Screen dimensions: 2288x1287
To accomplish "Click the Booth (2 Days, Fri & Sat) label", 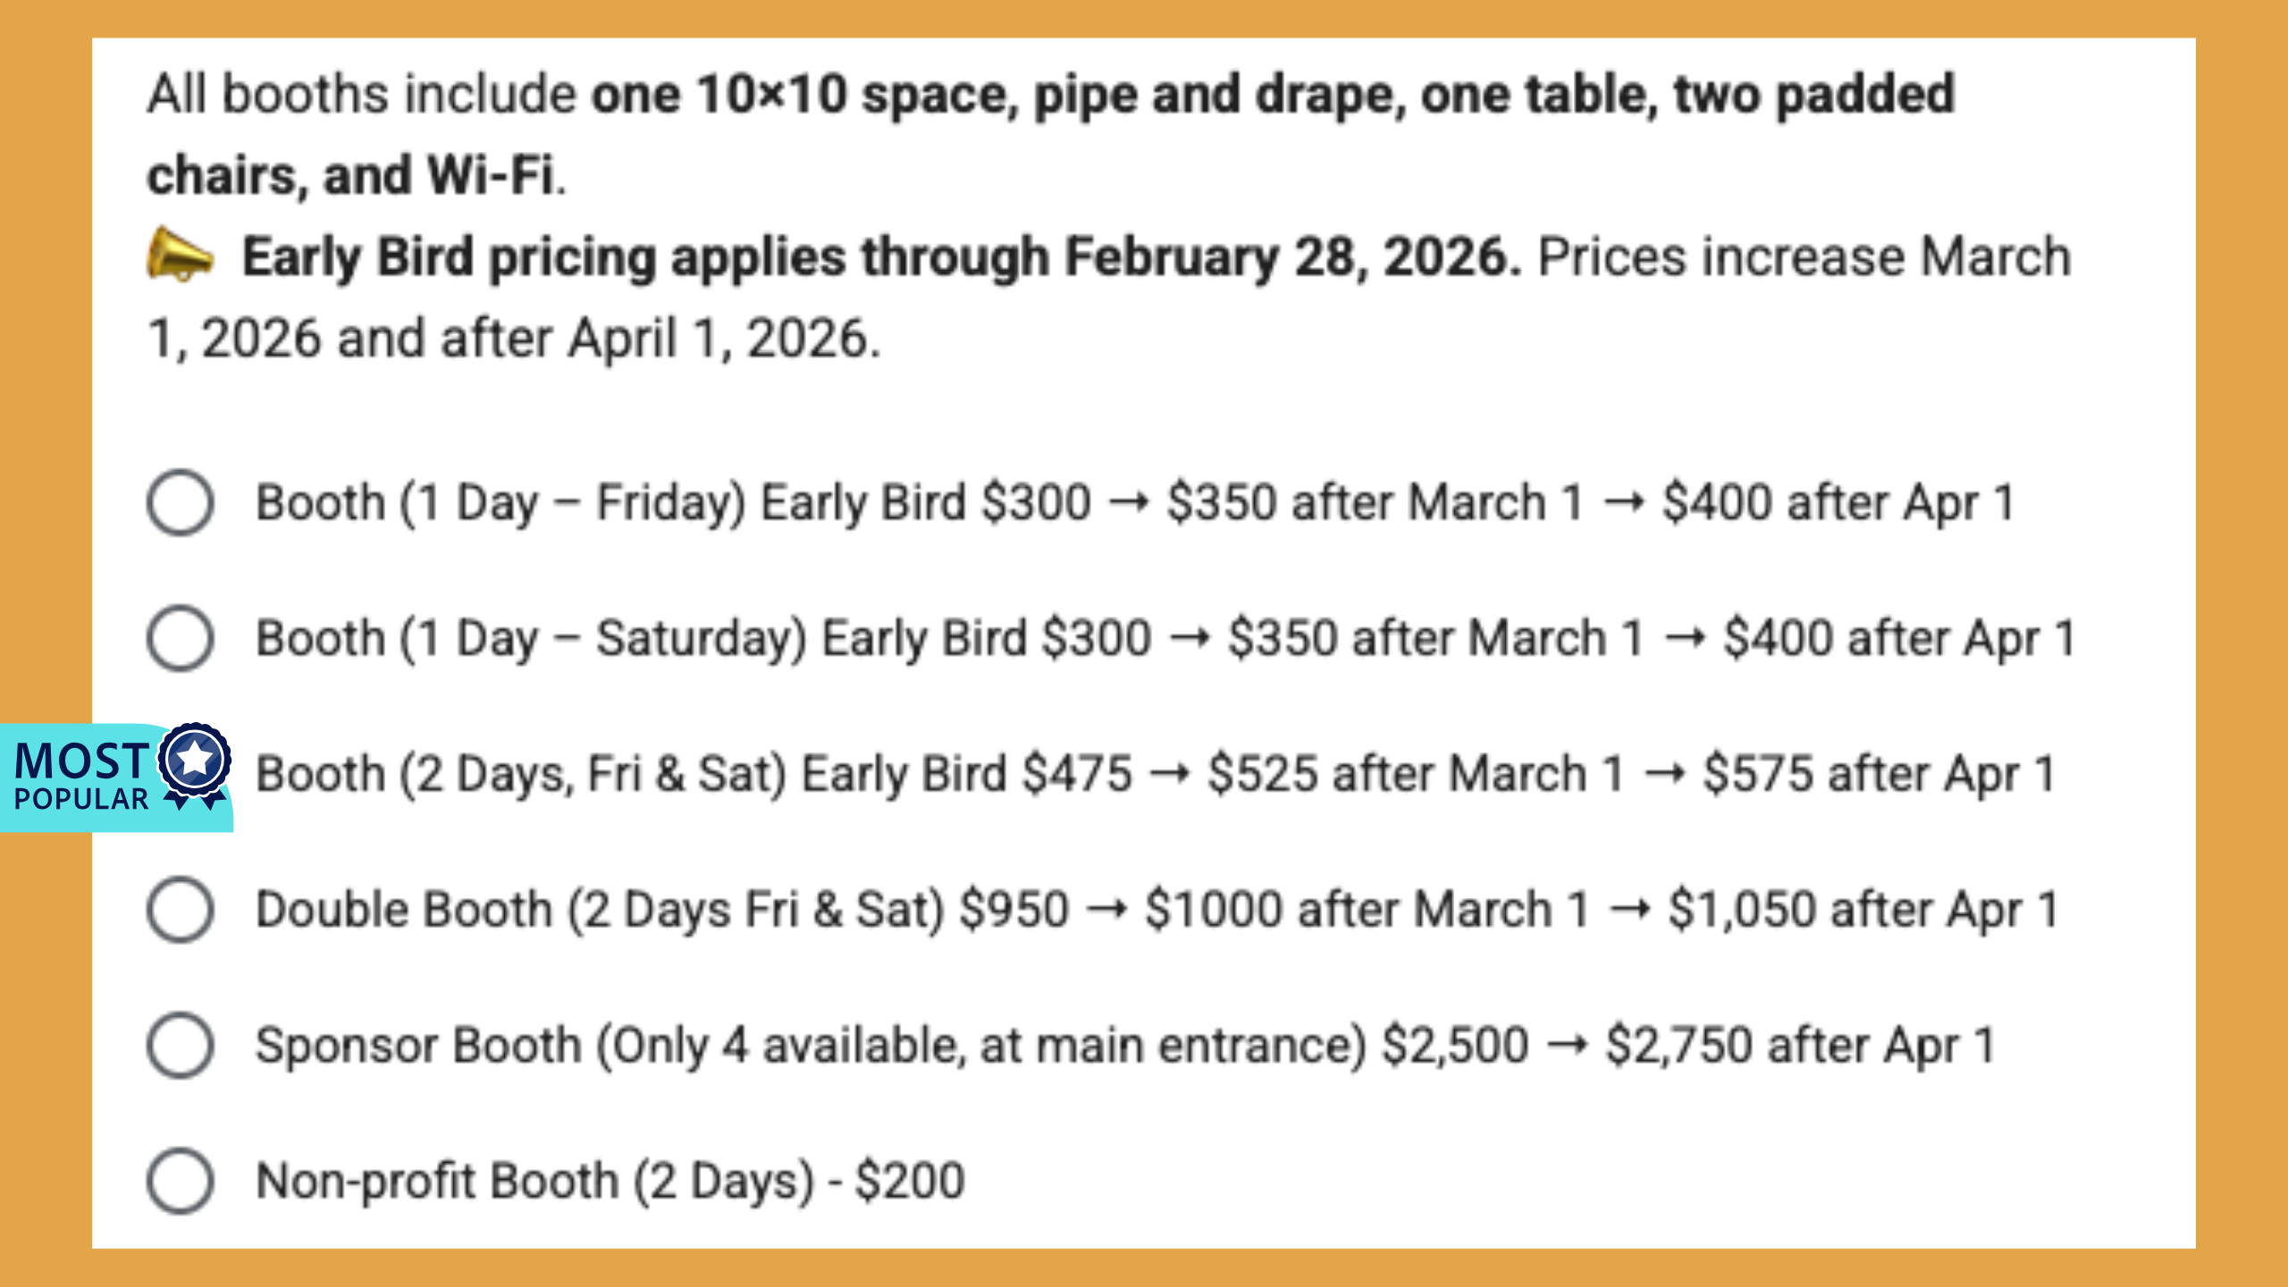I will pos(520,774).
